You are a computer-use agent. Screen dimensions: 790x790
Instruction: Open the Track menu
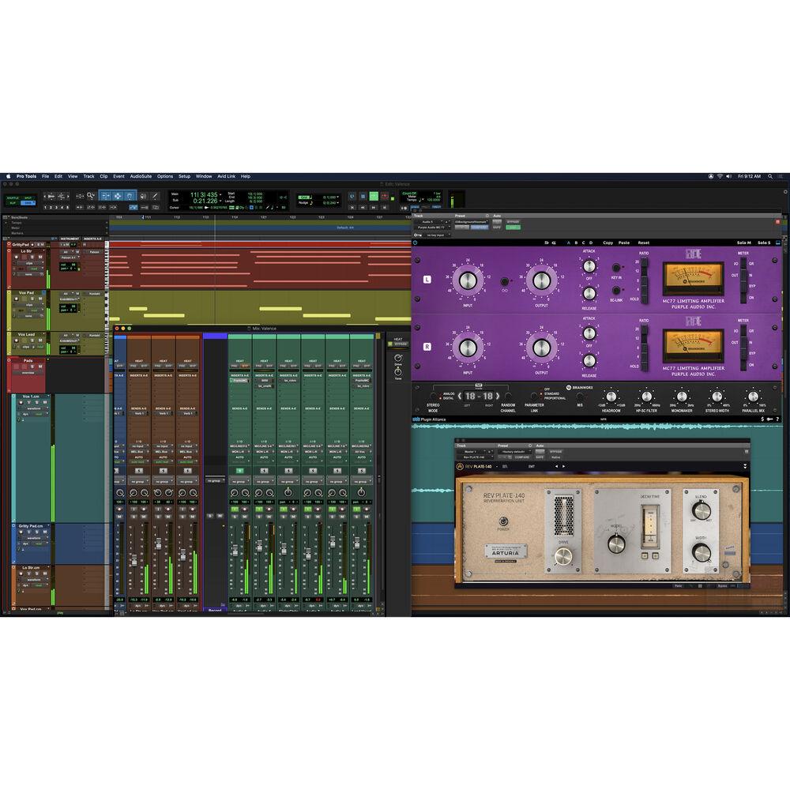88,176
